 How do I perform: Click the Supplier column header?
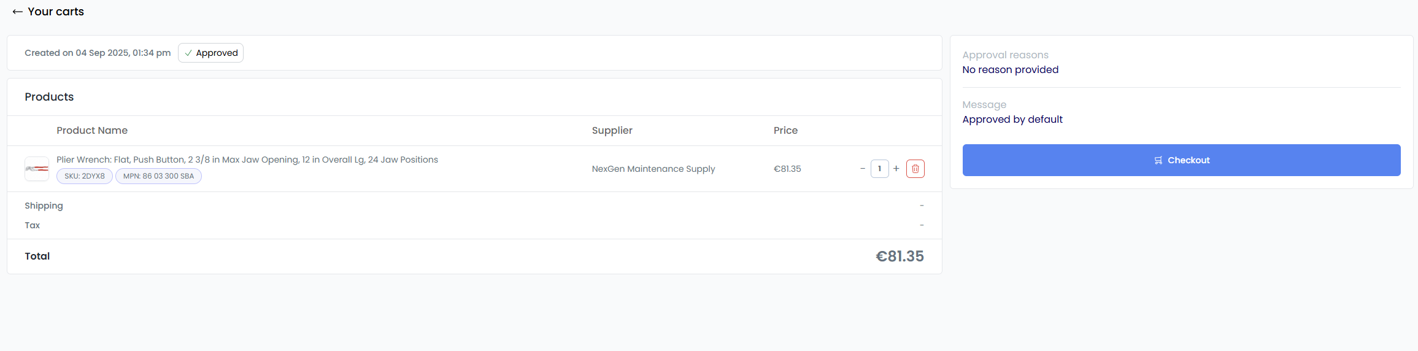pos(612,131)
